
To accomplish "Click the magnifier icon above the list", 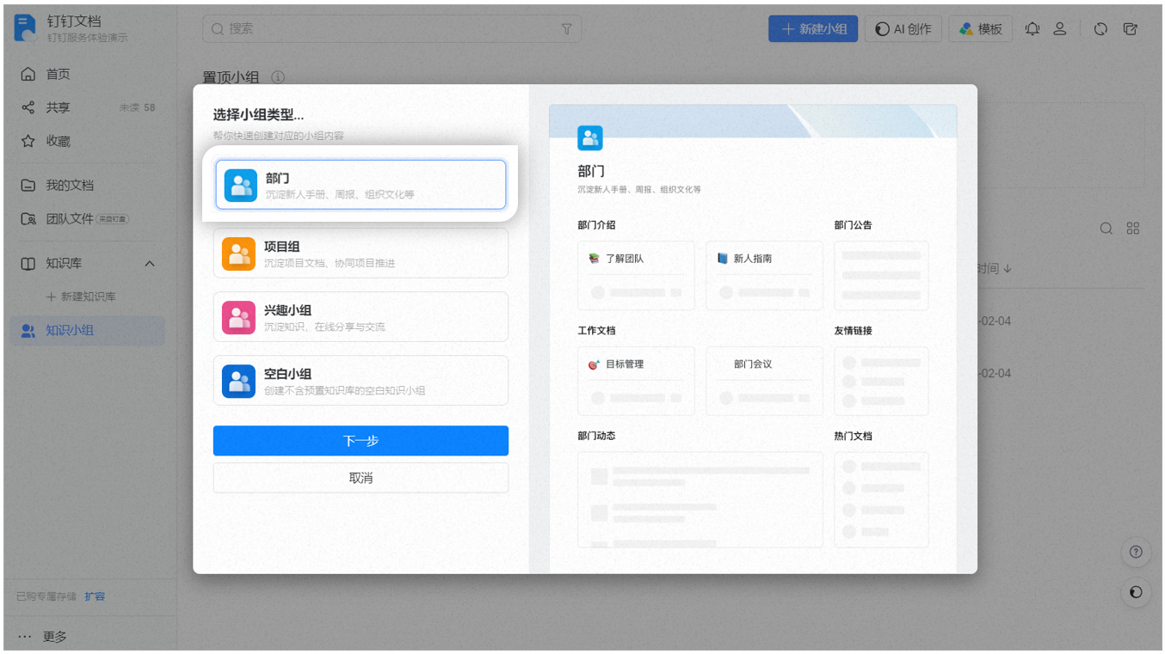I will point(1106,229).
